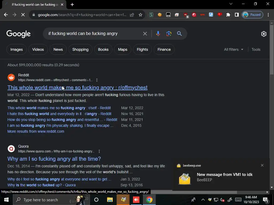Open the red AnyDesk taskbar app

(x=136, y=200)
